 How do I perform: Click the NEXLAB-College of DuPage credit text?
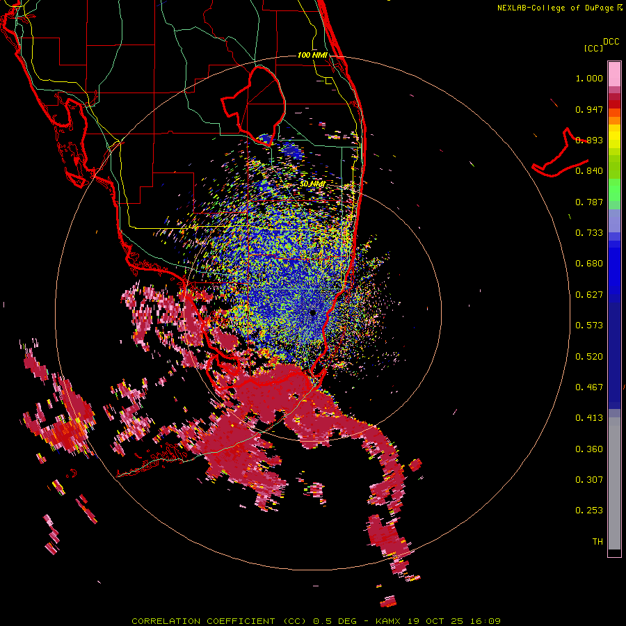[560, 8]
